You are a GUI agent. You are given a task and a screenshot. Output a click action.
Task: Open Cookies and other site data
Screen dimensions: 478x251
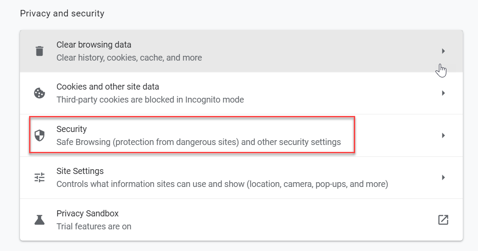pyautogui.click(x=241, y=93)
